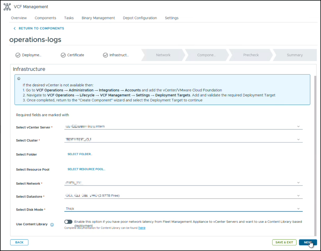
Task: Click the Certificate wizard step label
Action: tap(75, 55)
